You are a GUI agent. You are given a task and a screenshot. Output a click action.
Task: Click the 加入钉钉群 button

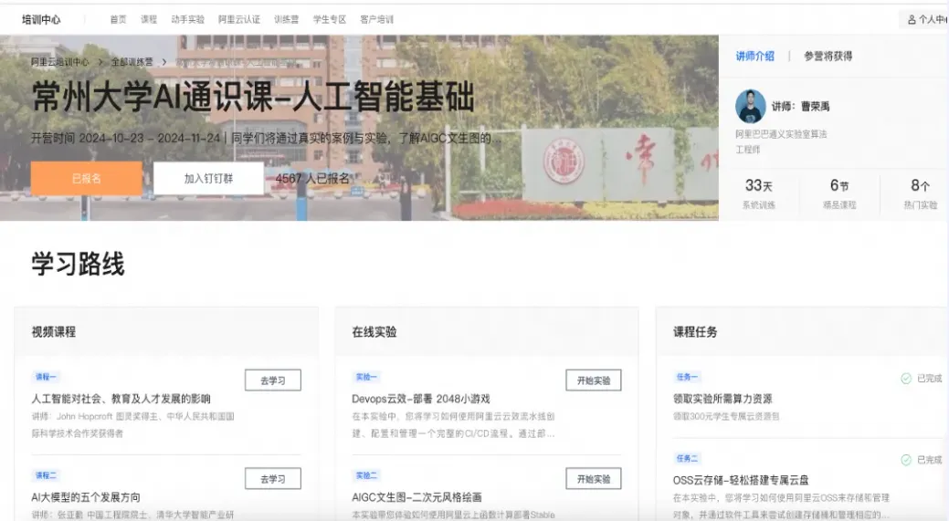coord(208,178)
